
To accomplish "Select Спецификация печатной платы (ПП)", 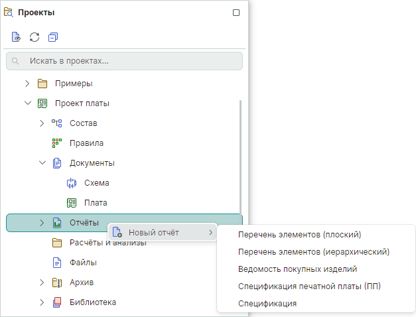I will click(x=309, y=286).
